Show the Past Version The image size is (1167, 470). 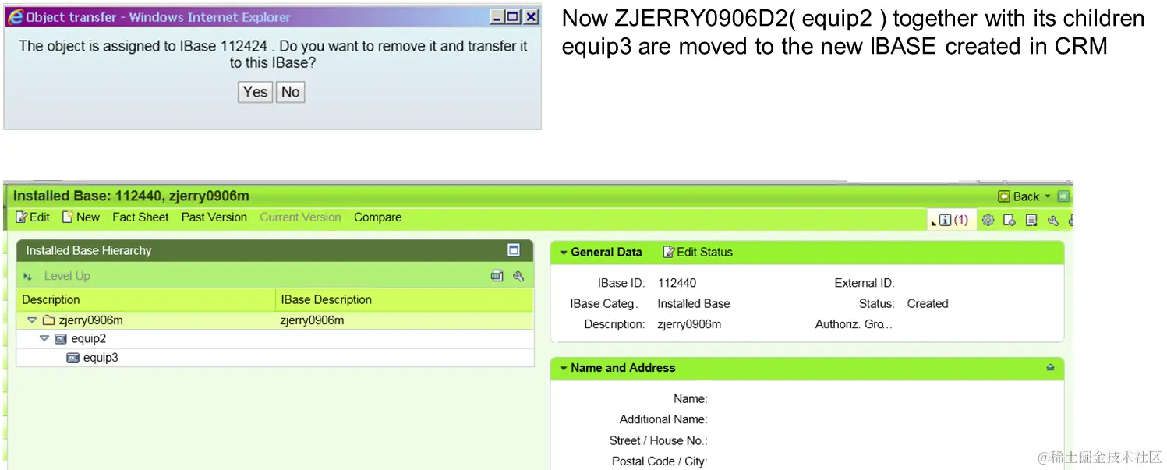coord(214,217)
